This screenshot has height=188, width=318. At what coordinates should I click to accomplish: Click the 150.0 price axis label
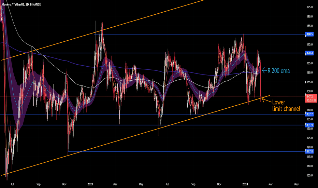pyautogui.click(x=309, y=91)
